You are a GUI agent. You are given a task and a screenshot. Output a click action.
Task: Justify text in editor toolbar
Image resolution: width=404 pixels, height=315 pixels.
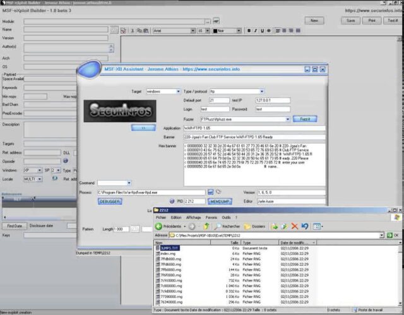[x=298, y=31]
